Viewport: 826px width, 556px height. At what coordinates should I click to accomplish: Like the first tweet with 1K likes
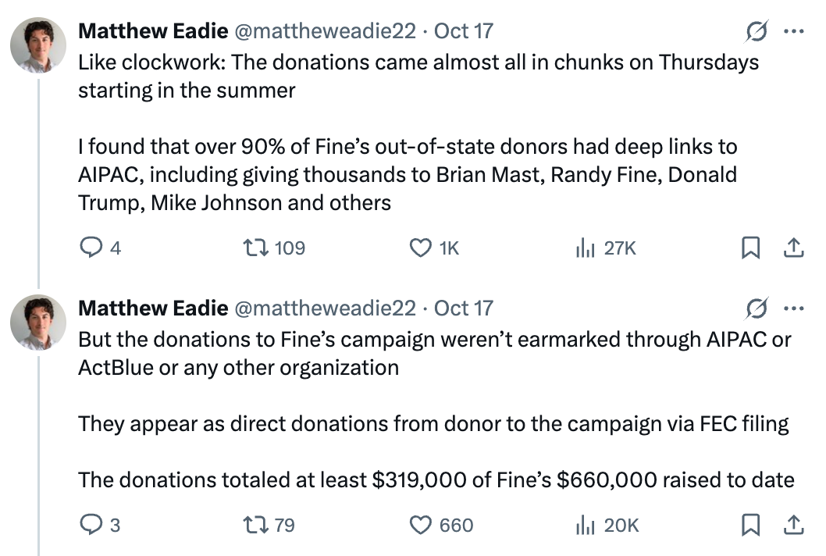pyautogui.click(x=421, y=248)
